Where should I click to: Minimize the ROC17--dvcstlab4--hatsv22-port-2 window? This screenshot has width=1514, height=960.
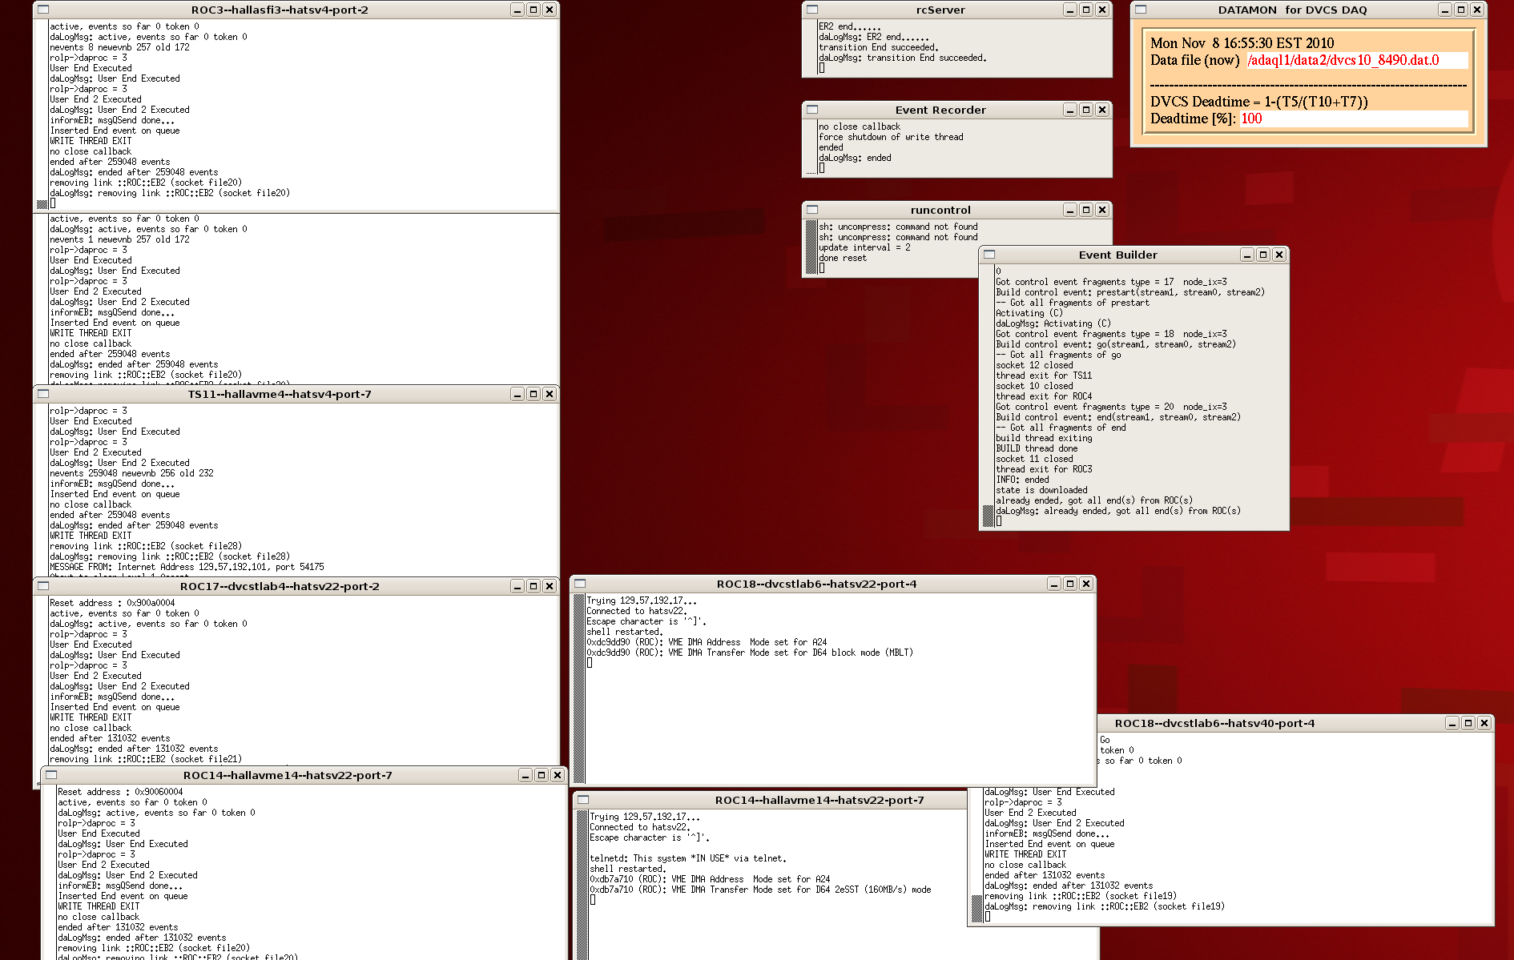point(517,586)
